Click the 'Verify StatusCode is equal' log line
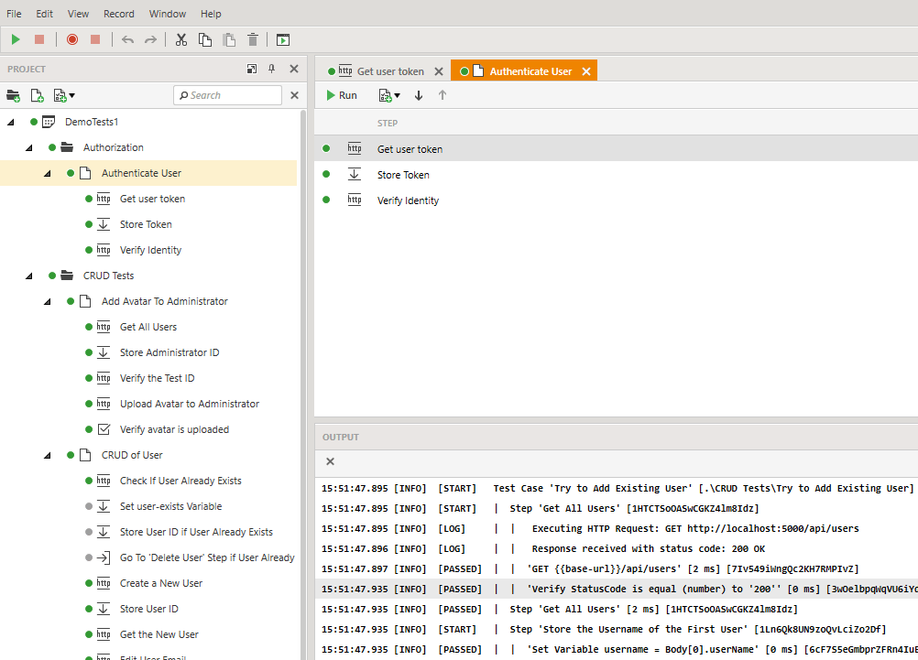Screen dimensions: 918x660 pyautogui.click(x=616, y=590)
